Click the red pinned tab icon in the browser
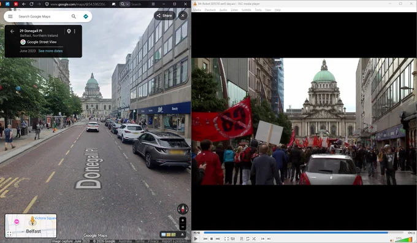The height and width of the screenshot is (243, 417). [x=16, y=4]
